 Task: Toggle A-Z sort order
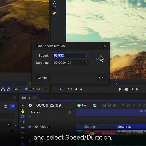tap(15, 124)
